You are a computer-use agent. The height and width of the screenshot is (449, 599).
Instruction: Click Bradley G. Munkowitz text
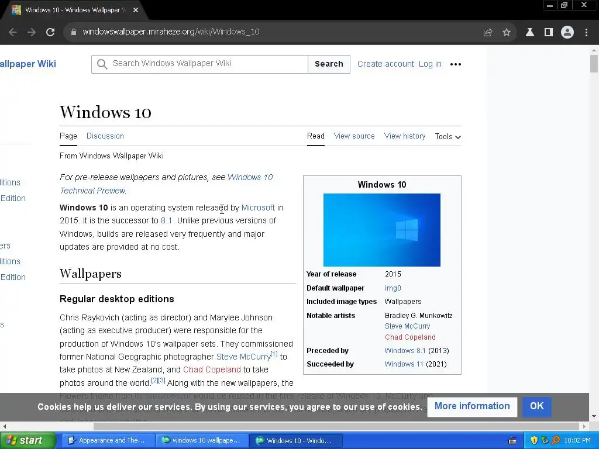418,316
